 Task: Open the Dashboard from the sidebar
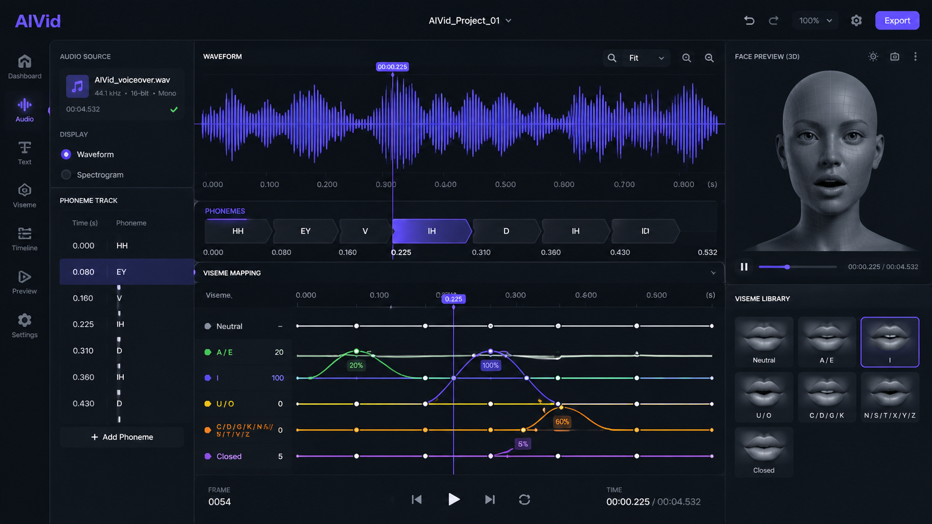[x=25, y=67]
